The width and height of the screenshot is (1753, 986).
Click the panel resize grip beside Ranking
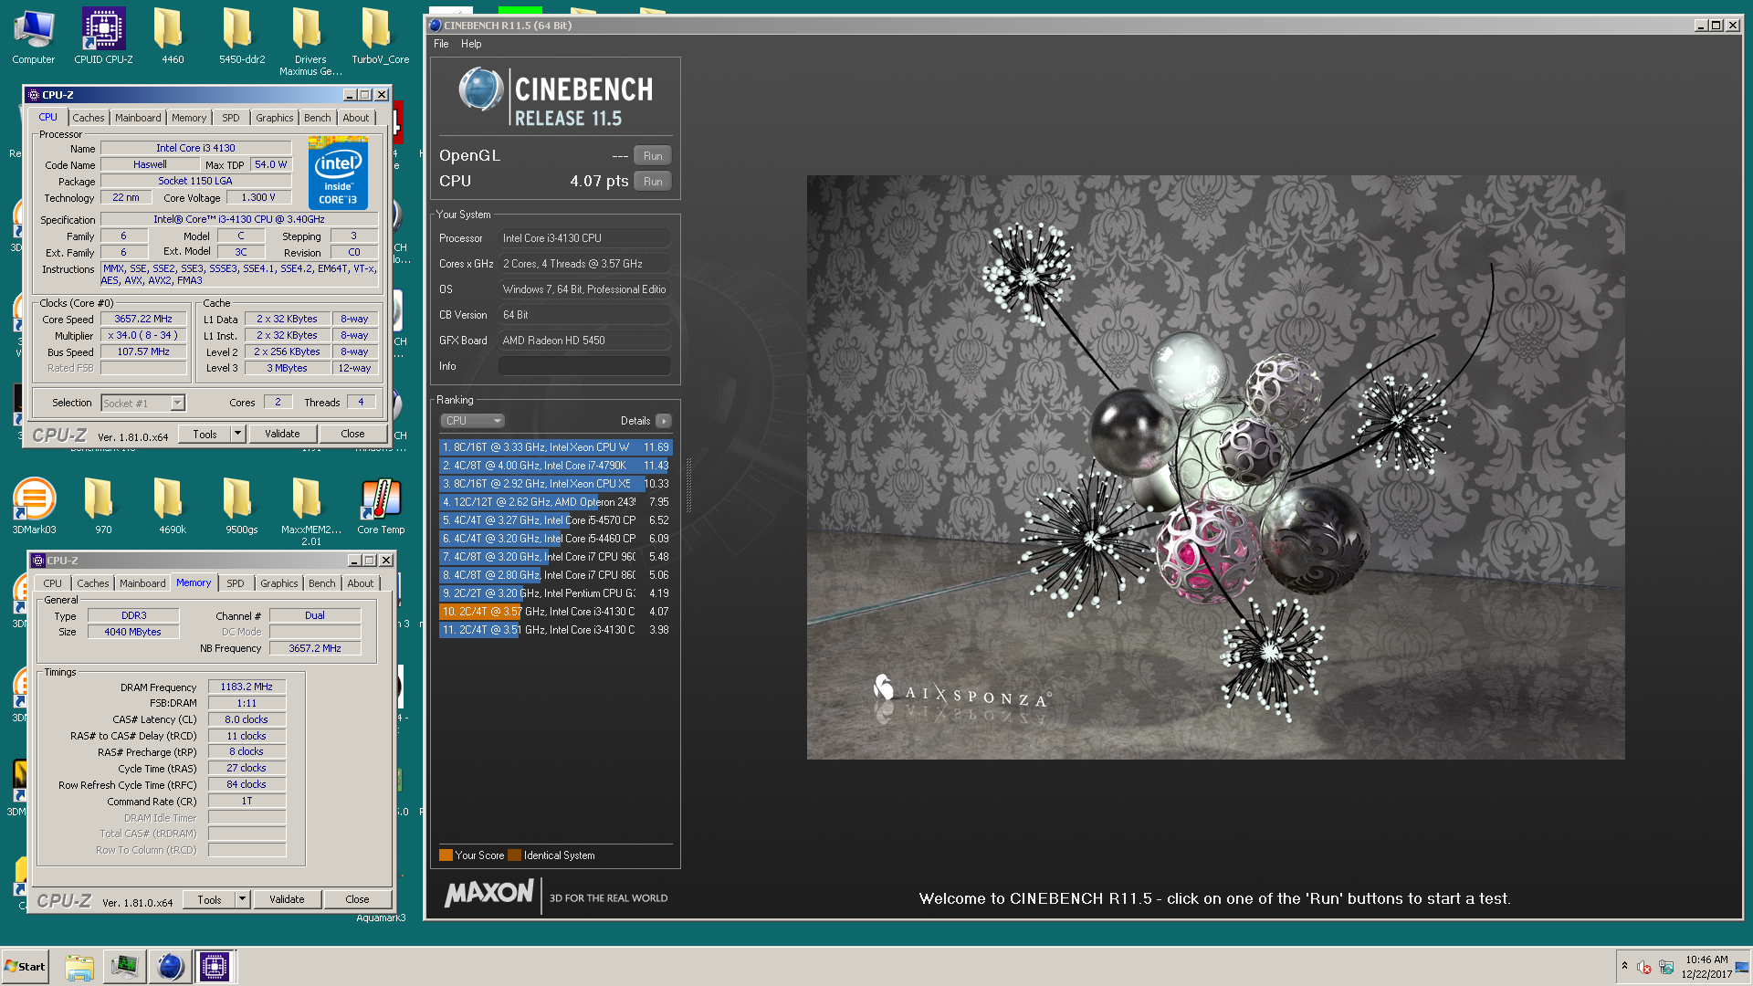point(688,484)
